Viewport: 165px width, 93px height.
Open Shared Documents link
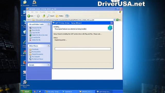click(x=37, y=54)
